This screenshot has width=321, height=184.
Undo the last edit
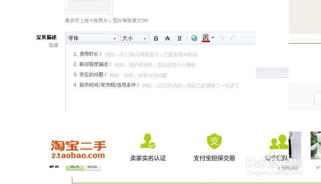(x=222, y=38)
